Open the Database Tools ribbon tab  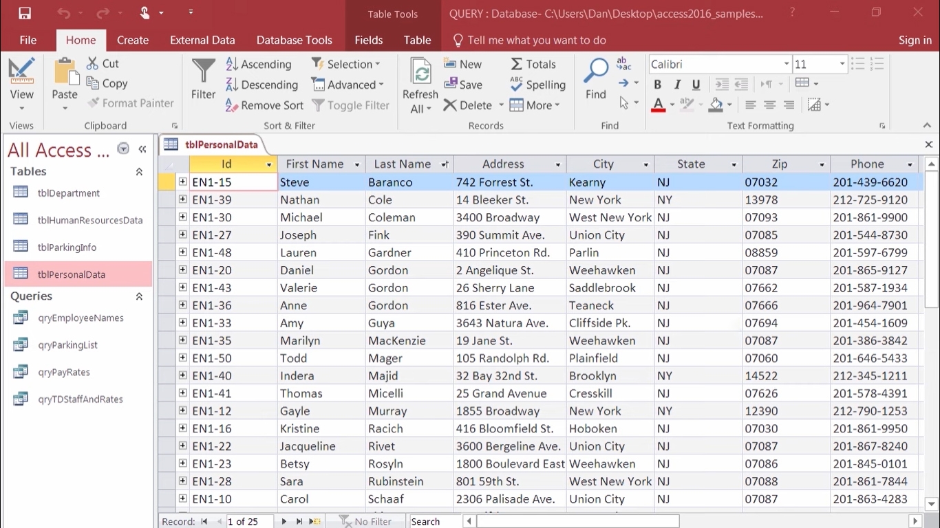(x=295, y=40)
